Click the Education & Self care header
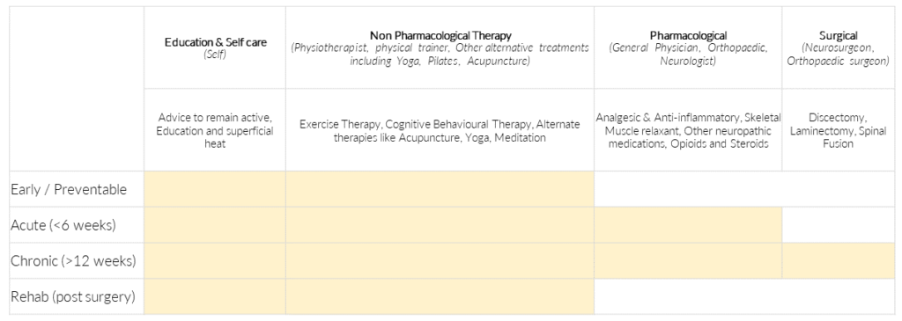 pyautogui.click(x=215, y=47)
